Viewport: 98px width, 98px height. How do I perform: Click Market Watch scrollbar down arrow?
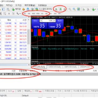(29, 58)
